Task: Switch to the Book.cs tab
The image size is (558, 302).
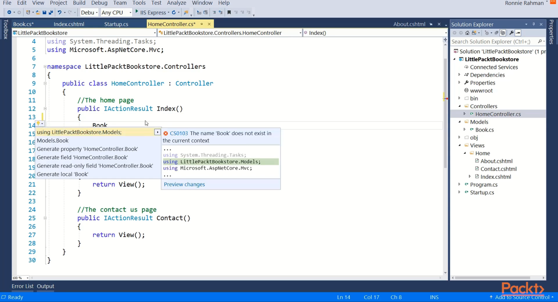Action: pos(23,24)
